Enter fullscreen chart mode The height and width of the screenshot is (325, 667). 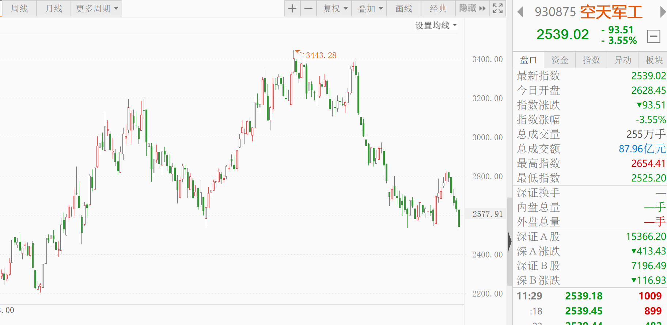coord(498,8)
